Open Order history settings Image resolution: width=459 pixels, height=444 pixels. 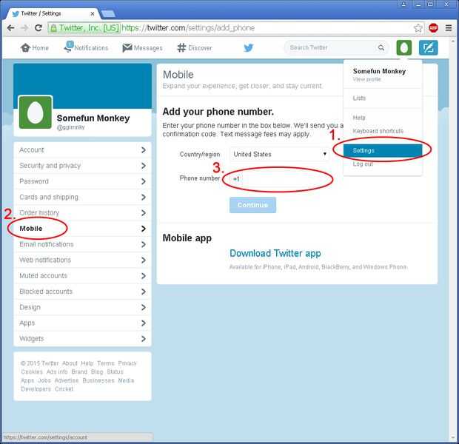point(82,213)
